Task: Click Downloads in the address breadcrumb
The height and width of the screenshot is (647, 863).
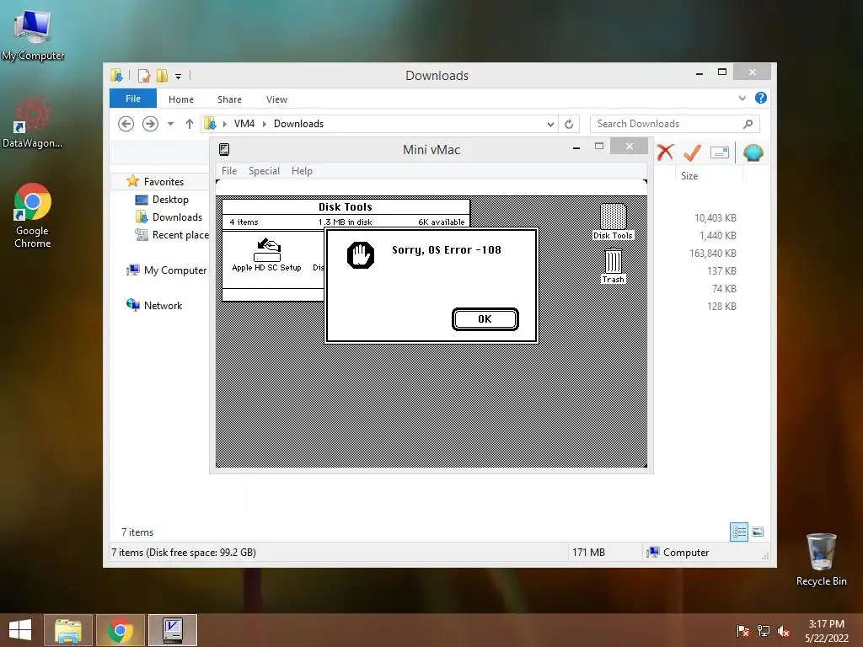Action: pyautogui.click(x=299, y=124)
